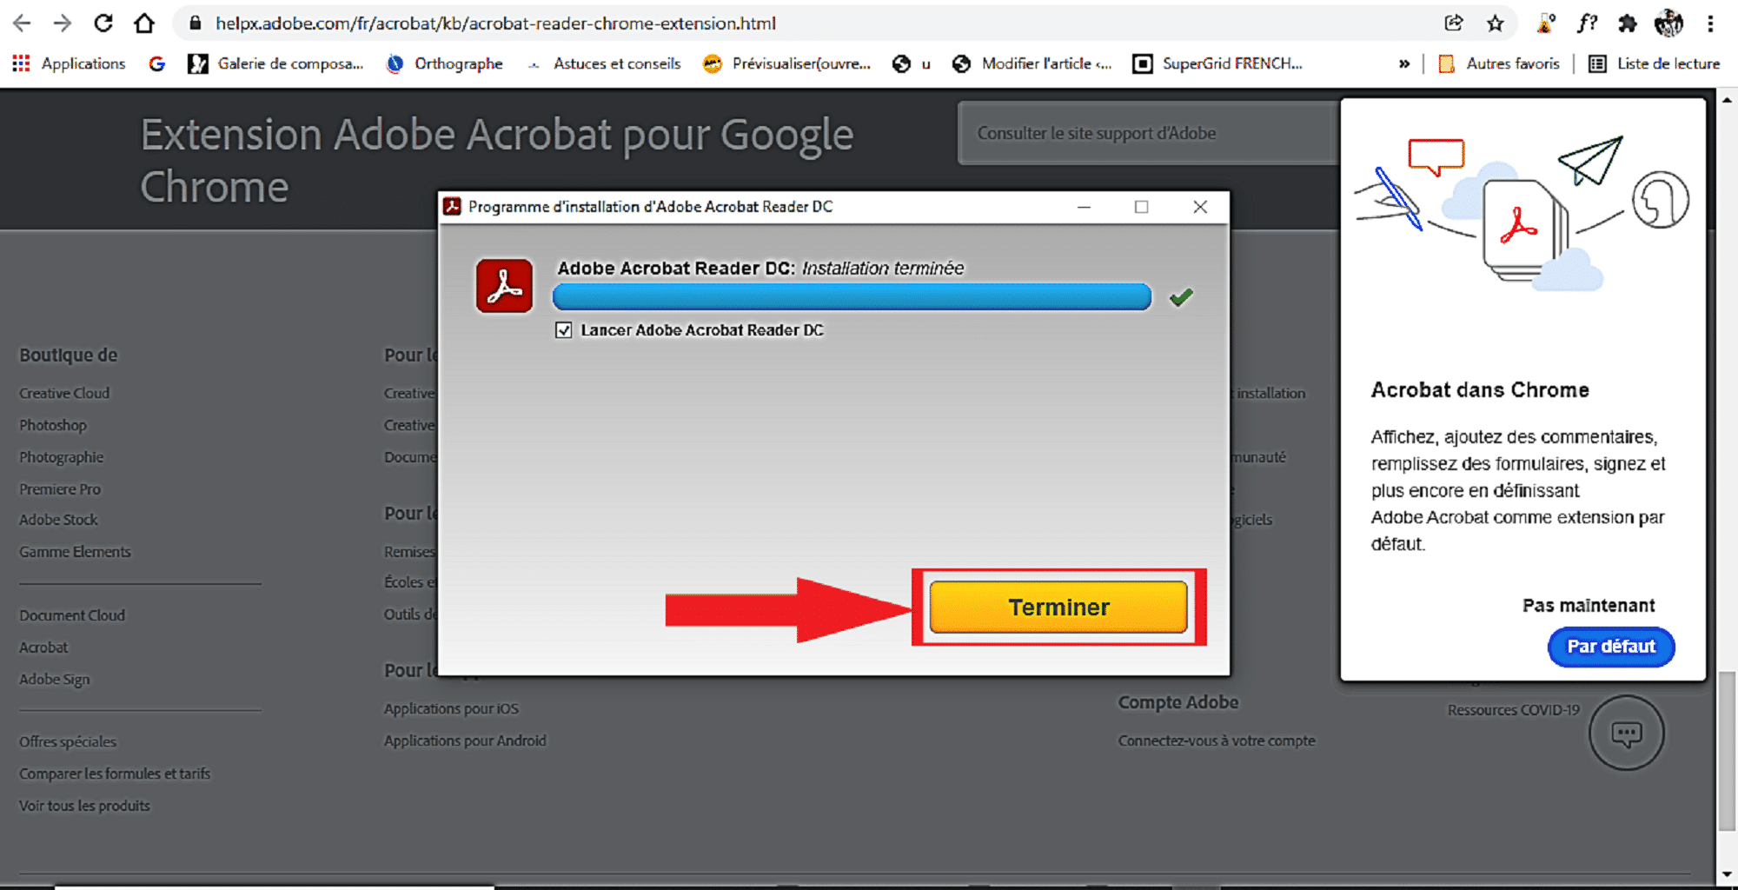Bookmark this page with the star icon
Viewport: 1738px width, 890px height.
[1495, 23]
